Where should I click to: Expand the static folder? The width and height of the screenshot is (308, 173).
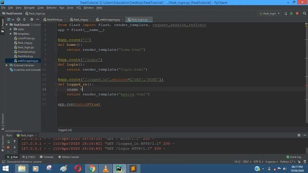point(11,29)
